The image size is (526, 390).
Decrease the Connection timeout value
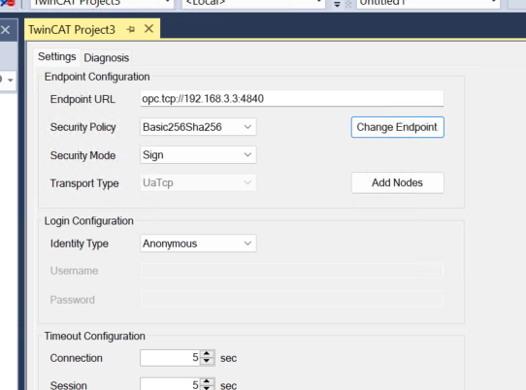(207, 361)
